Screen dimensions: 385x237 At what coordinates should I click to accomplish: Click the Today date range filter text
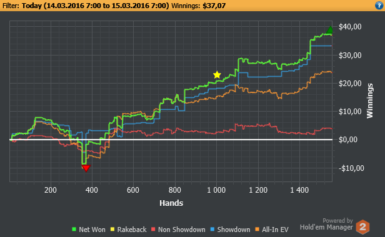95,6
